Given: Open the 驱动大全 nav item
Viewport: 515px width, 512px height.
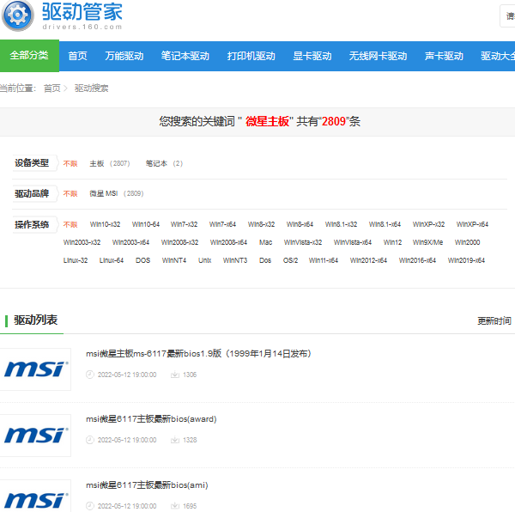Looking at the screenshot, I should 498,56.
